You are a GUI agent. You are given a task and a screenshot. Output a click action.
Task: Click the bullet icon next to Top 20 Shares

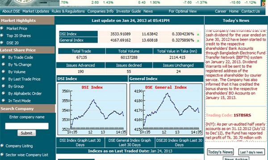click(2, 36)
